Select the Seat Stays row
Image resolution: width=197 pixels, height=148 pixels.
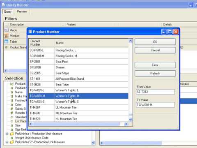78,73
